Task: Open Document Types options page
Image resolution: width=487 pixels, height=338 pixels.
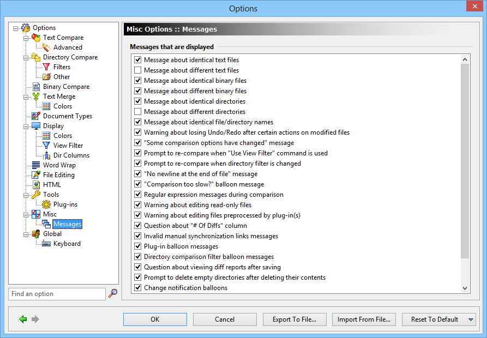Action: [68, 116]
